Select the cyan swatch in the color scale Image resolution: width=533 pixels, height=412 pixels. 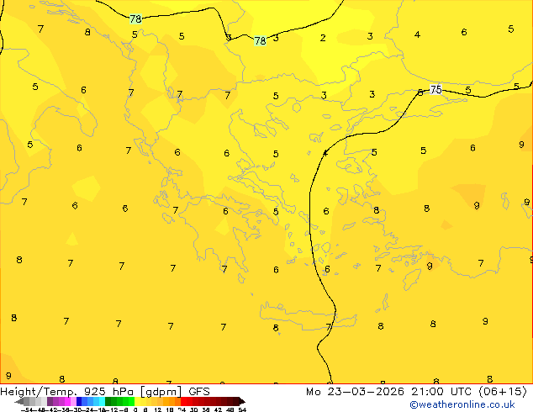click(x=102, y=401)
